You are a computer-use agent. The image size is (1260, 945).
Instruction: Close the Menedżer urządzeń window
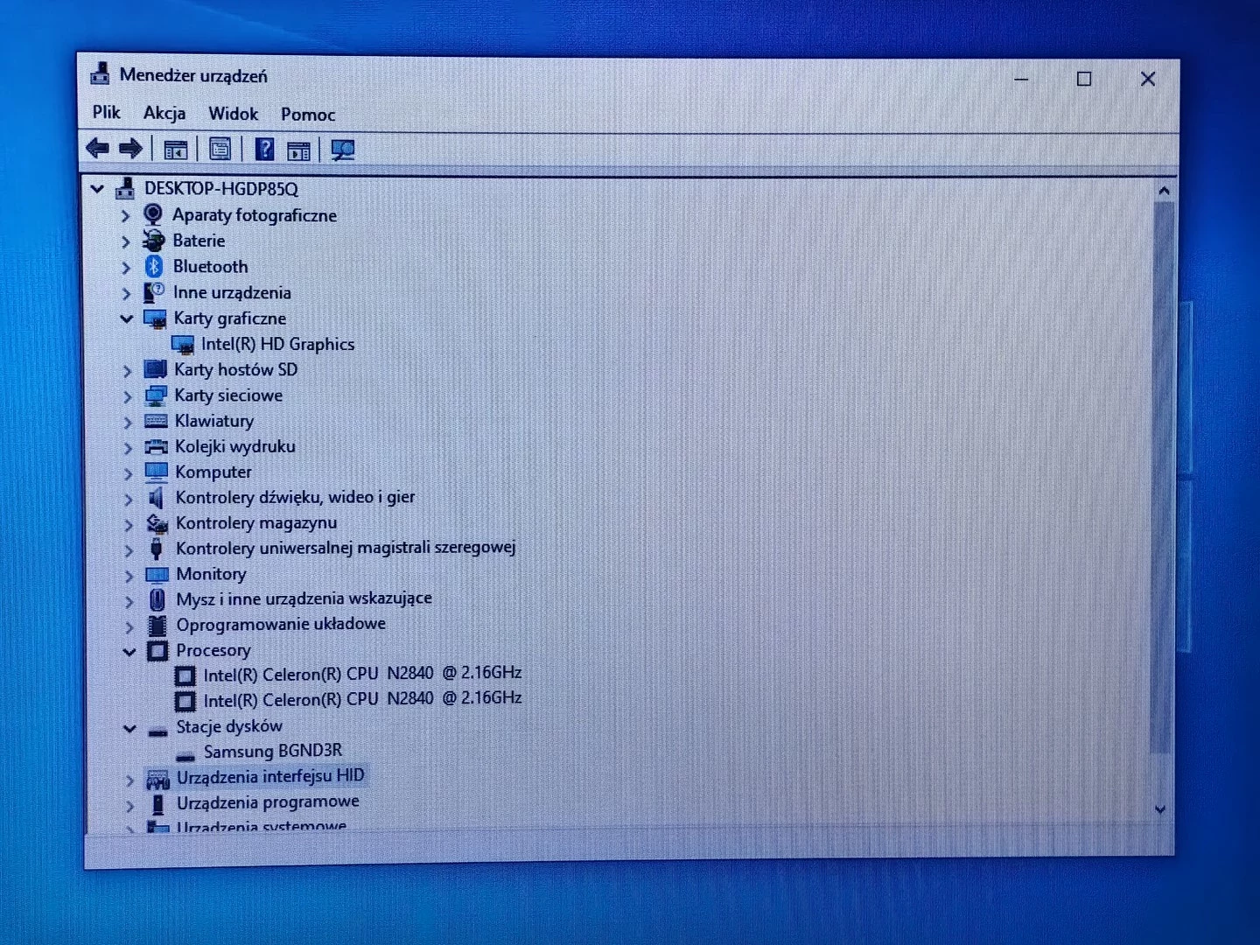(1148, 79)
